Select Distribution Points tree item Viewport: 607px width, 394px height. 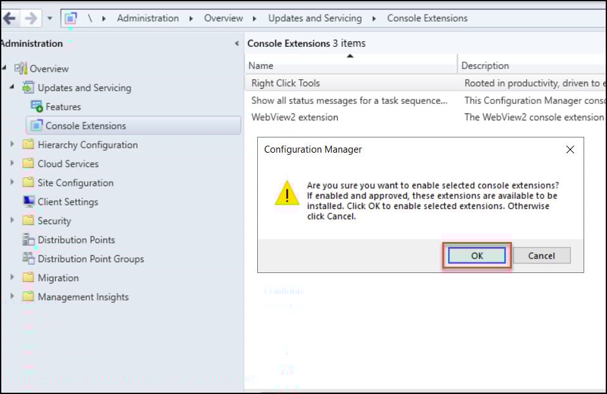click(x=76, y=239)
